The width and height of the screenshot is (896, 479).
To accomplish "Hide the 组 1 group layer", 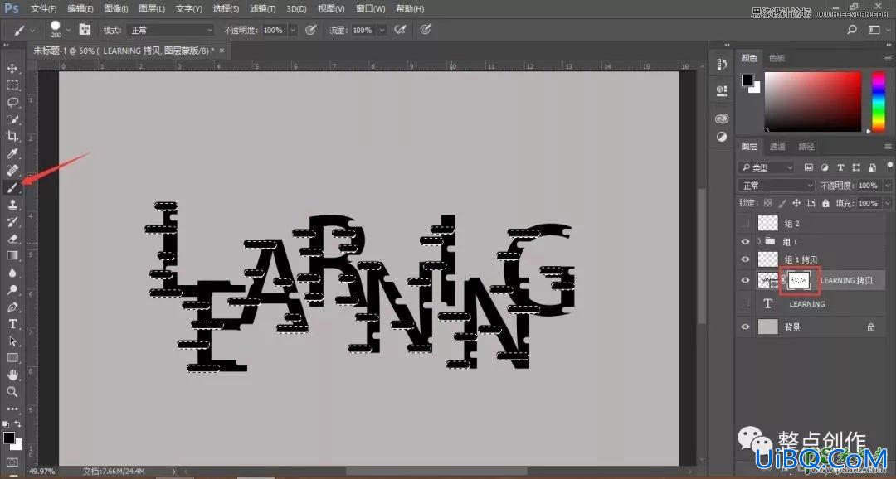I will [745, 241].
